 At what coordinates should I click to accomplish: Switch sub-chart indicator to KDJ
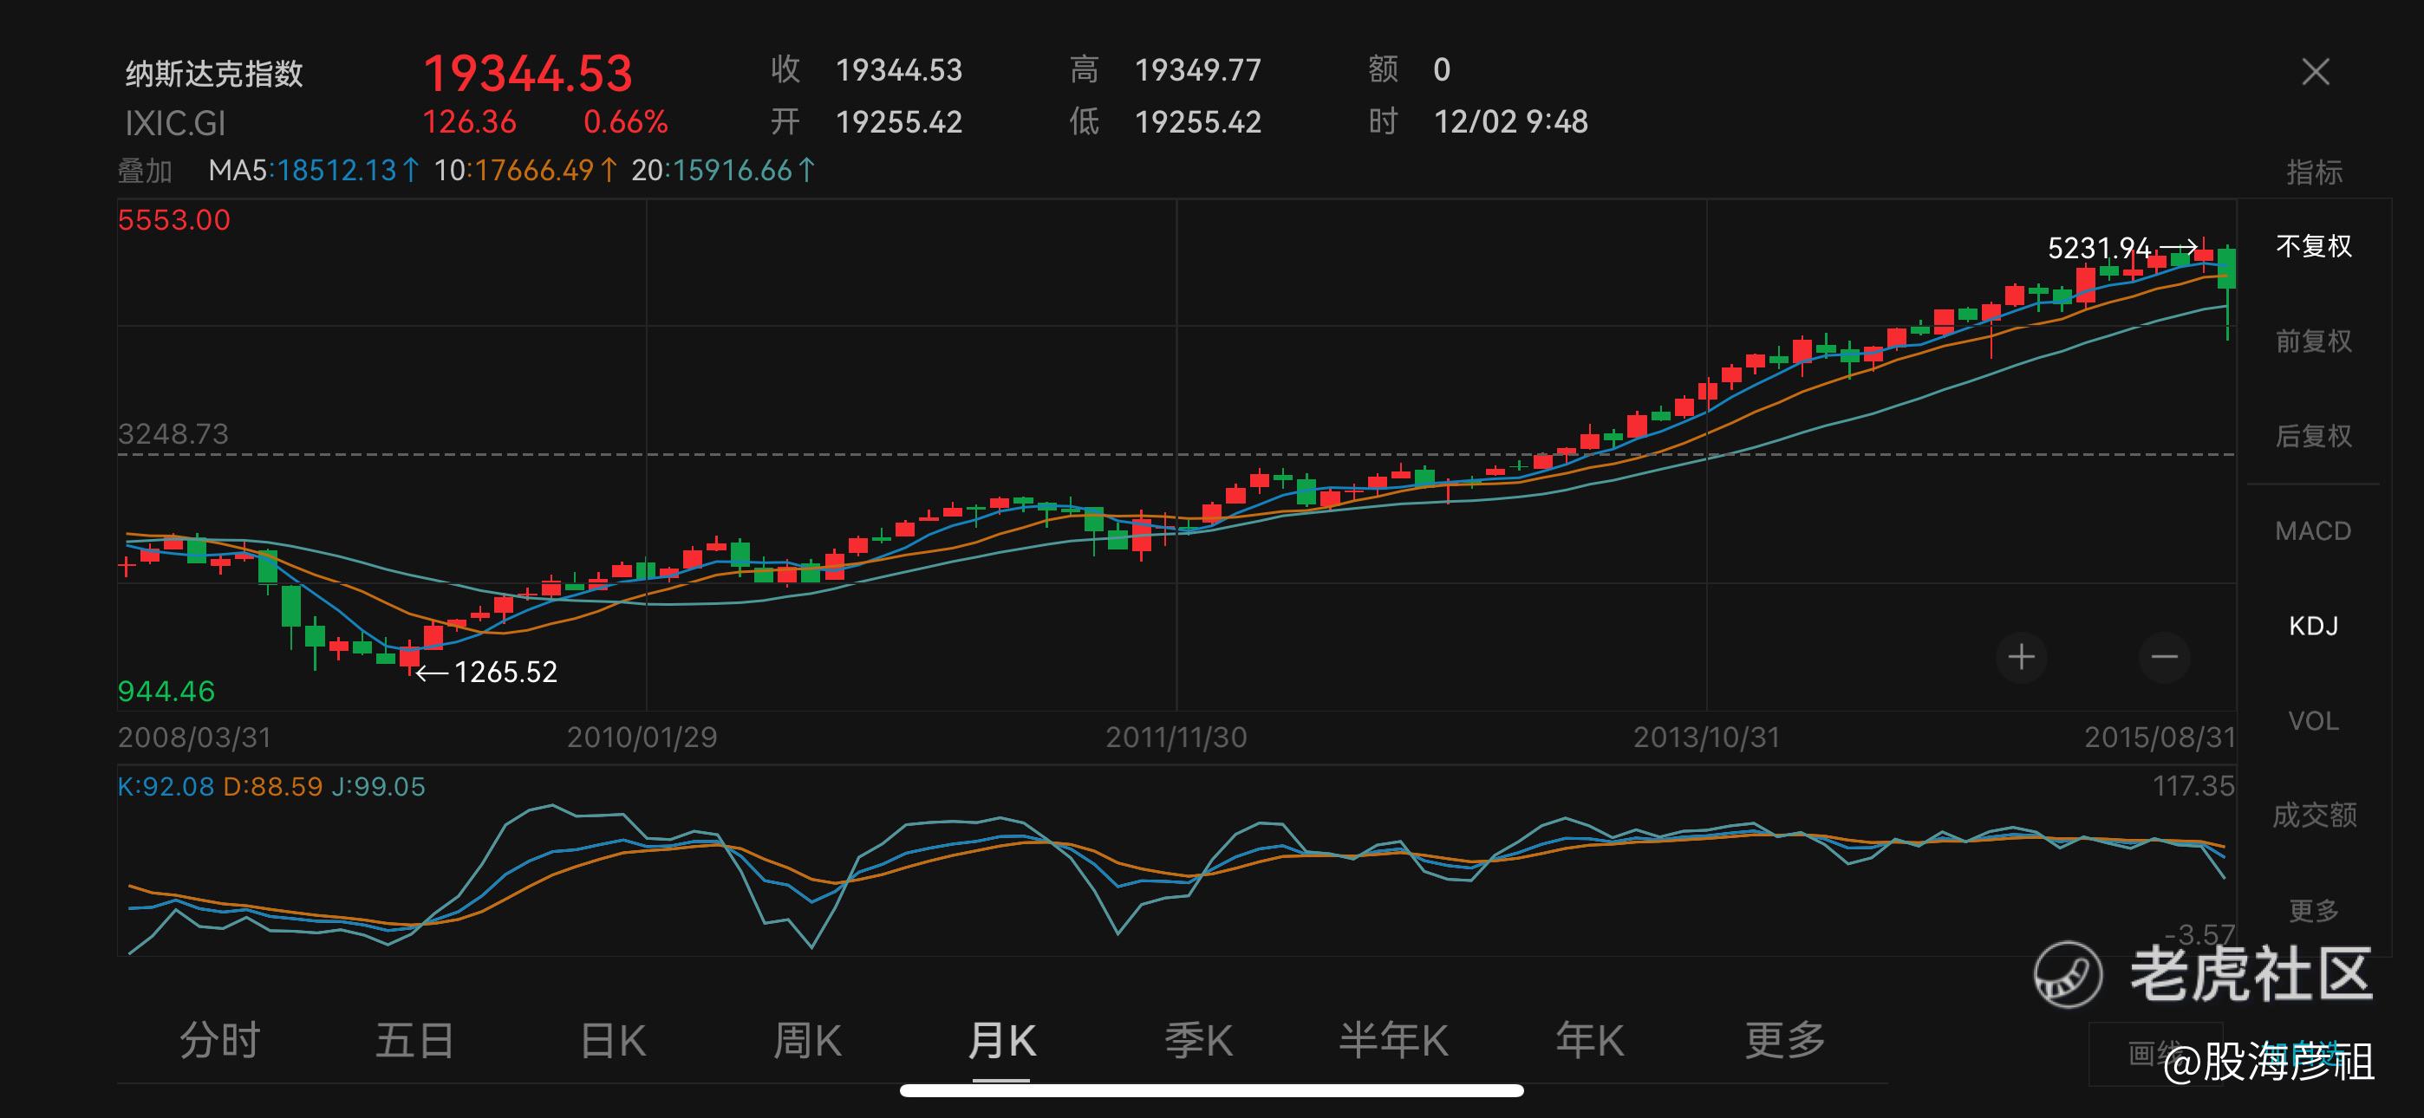click(2313, 626)
